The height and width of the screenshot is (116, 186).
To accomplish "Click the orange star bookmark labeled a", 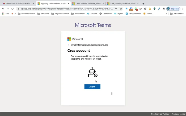I will [x=14, y=14].
